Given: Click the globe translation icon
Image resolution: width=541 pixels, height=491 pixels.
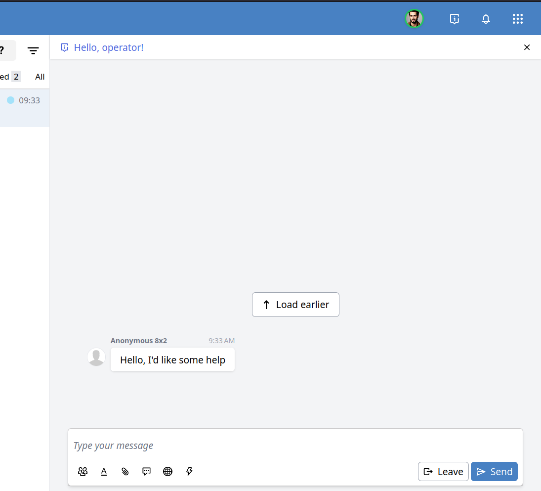Looking at the screenshot, I should (x=167, y=472).
